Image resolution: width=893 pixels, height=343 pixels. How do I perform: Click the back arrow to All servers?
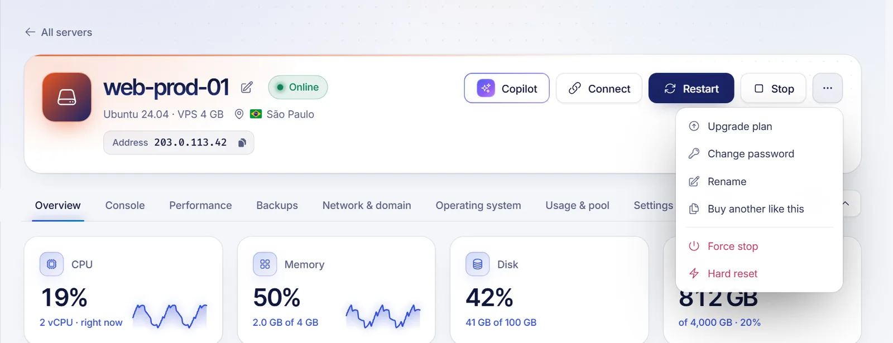[30, 32]
